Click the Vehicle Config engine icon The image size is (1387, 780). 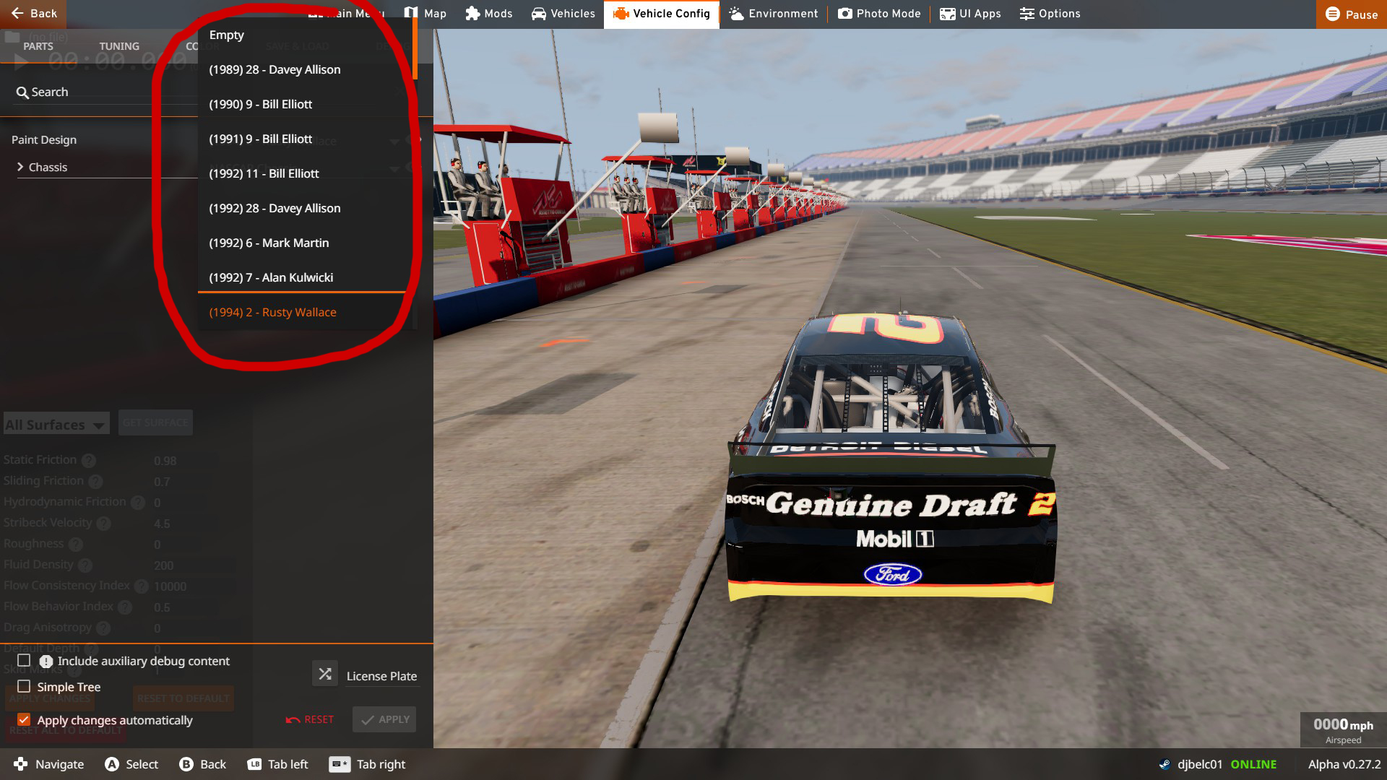621,14
